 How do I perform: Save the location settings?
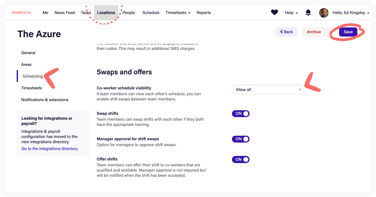(348, 32)
